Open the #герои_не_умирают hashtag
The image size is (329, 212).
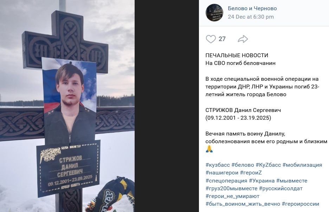click(232, 196)
